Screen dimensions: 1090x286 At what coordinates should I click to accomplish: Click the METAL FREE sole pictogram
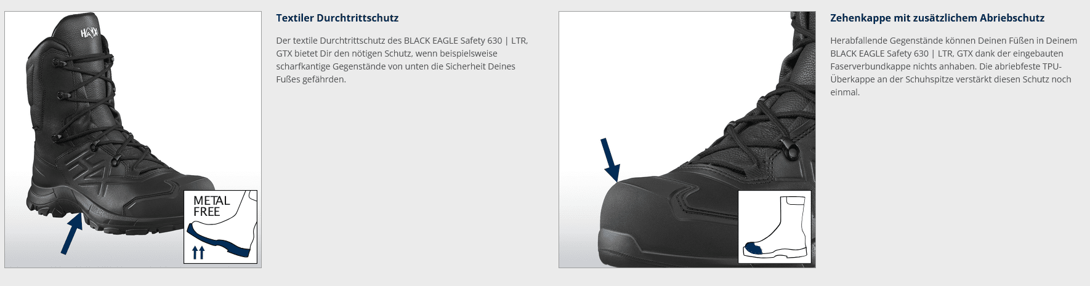click(220, 227)
